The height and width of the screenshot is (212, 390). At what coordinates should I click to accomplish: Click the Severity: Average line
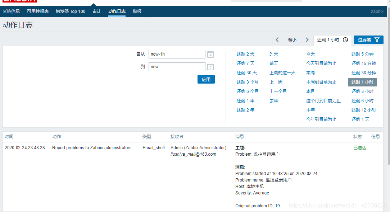[252, 193]
